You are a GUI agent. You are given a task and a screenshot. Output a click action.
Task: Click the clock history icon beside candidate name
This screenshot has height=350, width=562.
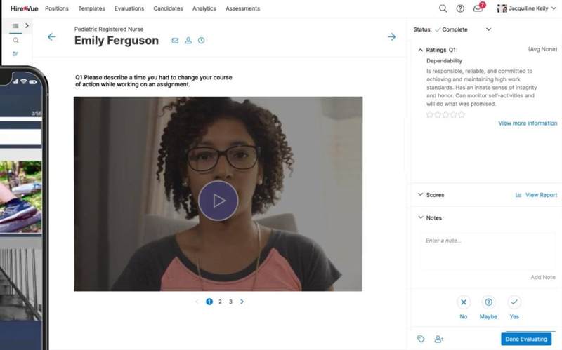click(201, 41)
